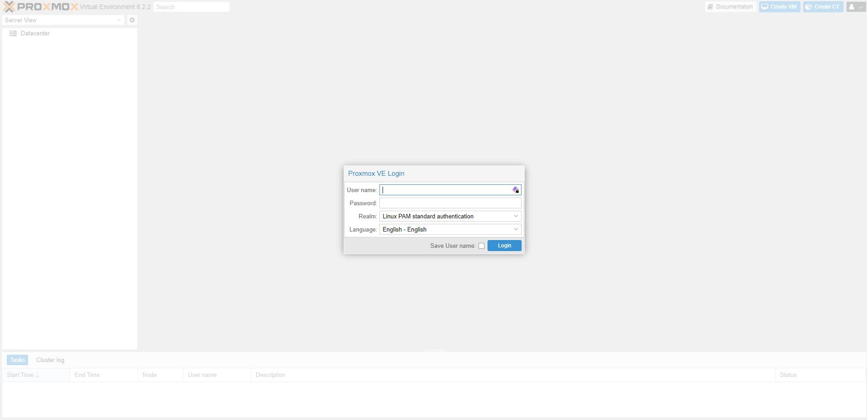Viewport: 867px width, 420px height.
Task: Focus the Password field
Action: (450, 203)
